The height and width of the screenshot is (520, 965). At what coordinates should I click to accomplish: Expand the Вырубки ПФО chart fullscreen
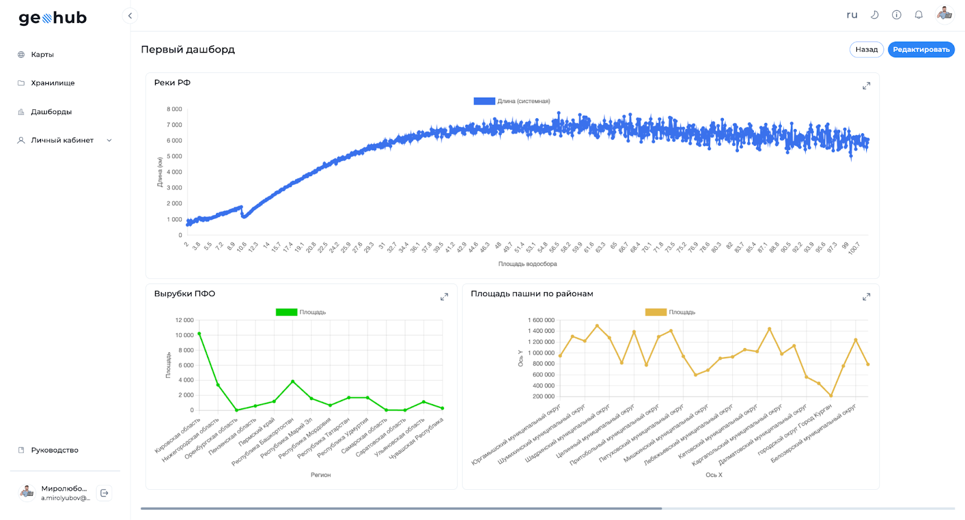coord(444,297)
